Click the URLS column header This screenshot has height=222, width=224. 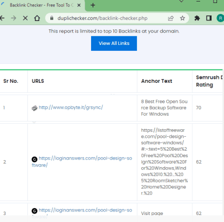tap(38, 81)
